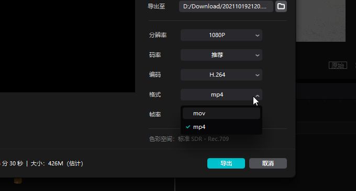The image size is (356, 191).
Task: Click the export path field D:/Download
Action: click(x=226, y=6)
